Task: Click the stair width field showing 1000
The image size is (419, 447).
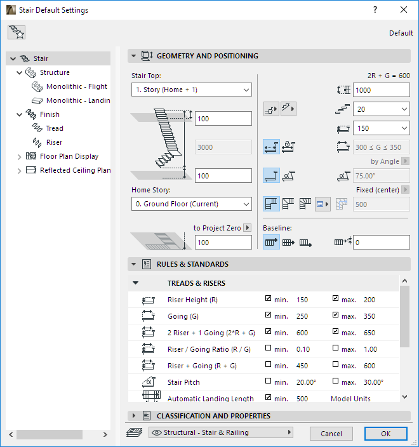Action: tap(382, 90)
